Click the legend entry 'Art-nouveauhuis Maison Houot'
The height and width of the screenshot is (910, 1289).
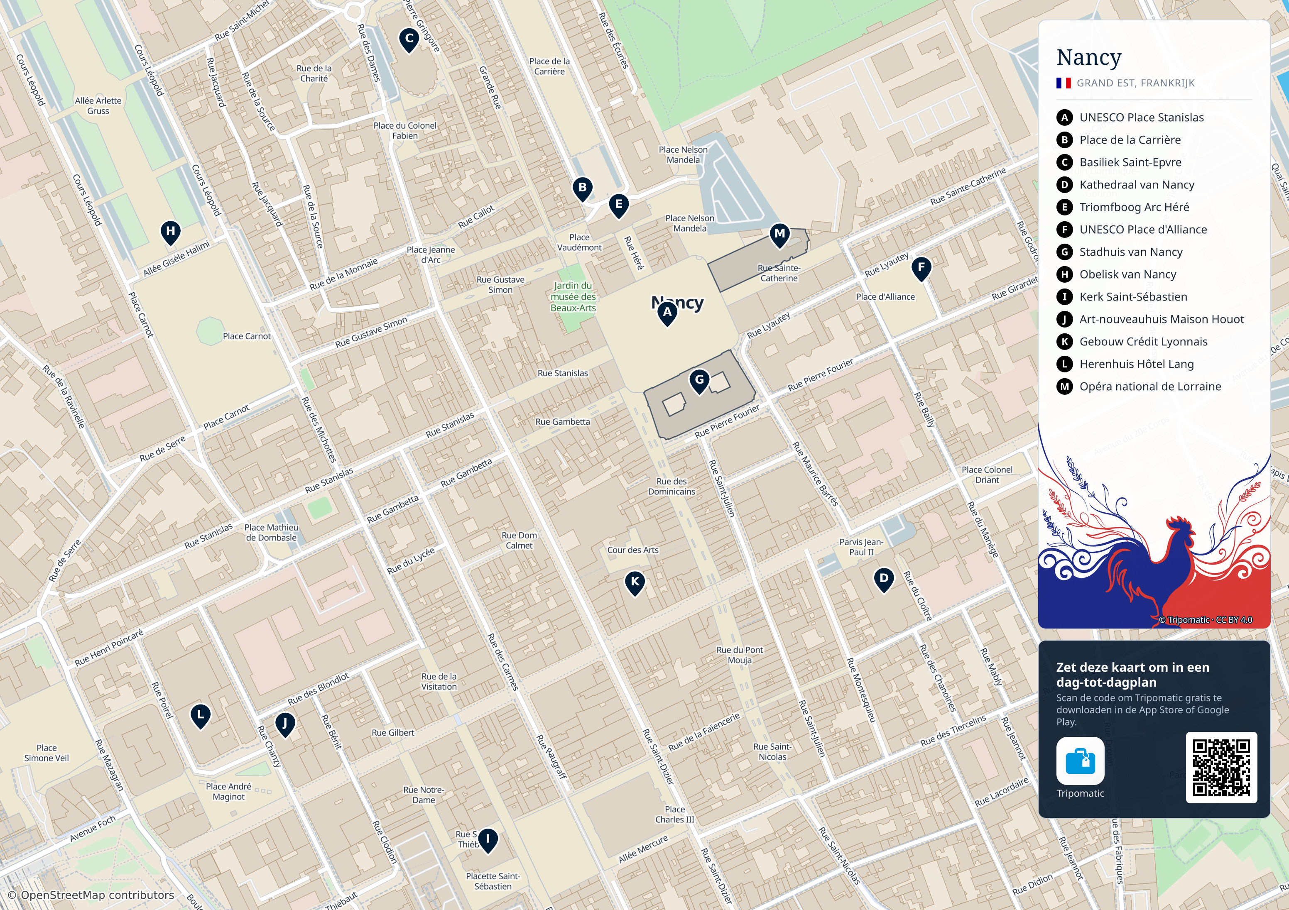click(1162, 319)
